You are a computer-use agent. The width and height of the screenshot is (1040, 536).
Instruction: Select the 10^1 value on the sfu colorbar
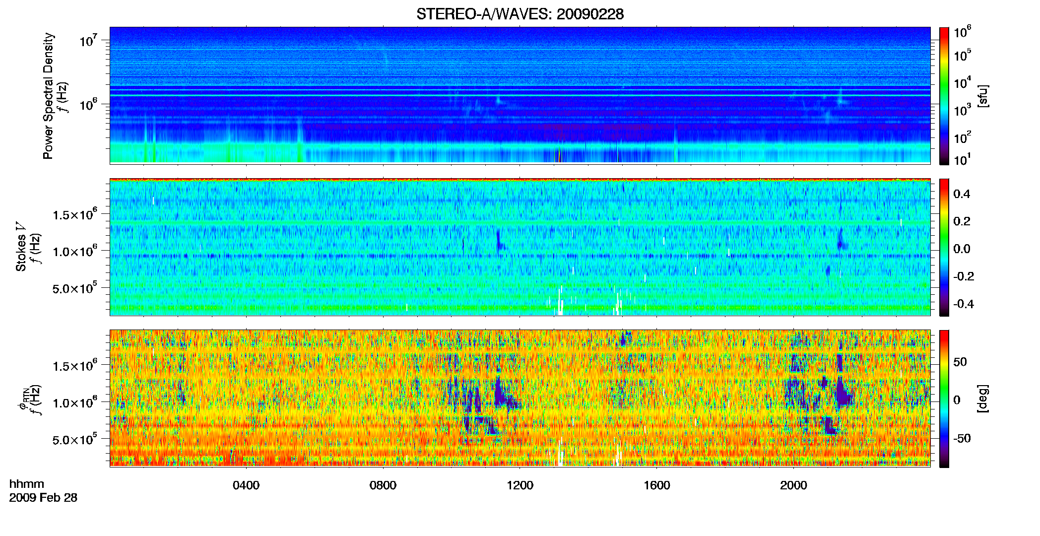tap(963, 160)
